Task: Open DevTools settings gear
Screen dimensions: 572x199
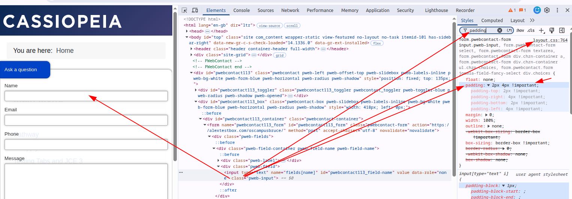Action: [x=547, y=10]
